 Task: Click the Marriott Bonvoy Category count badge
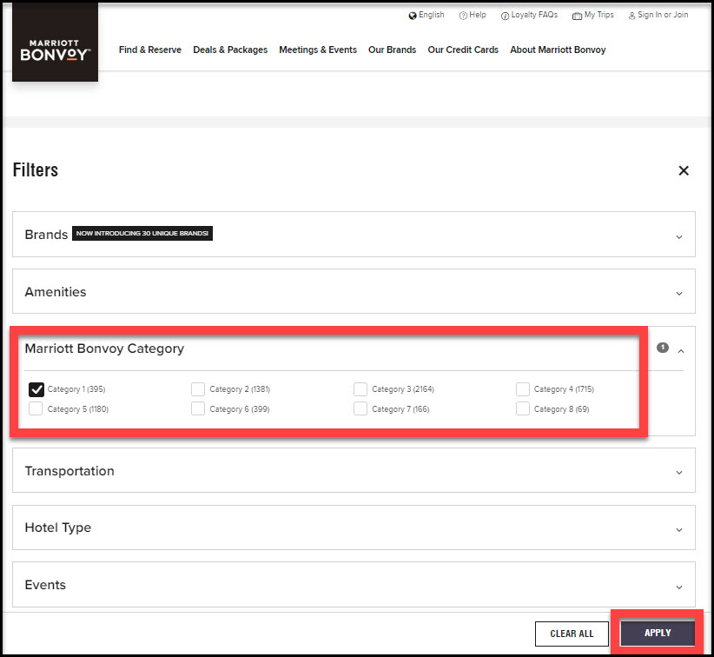click(663, 348)
